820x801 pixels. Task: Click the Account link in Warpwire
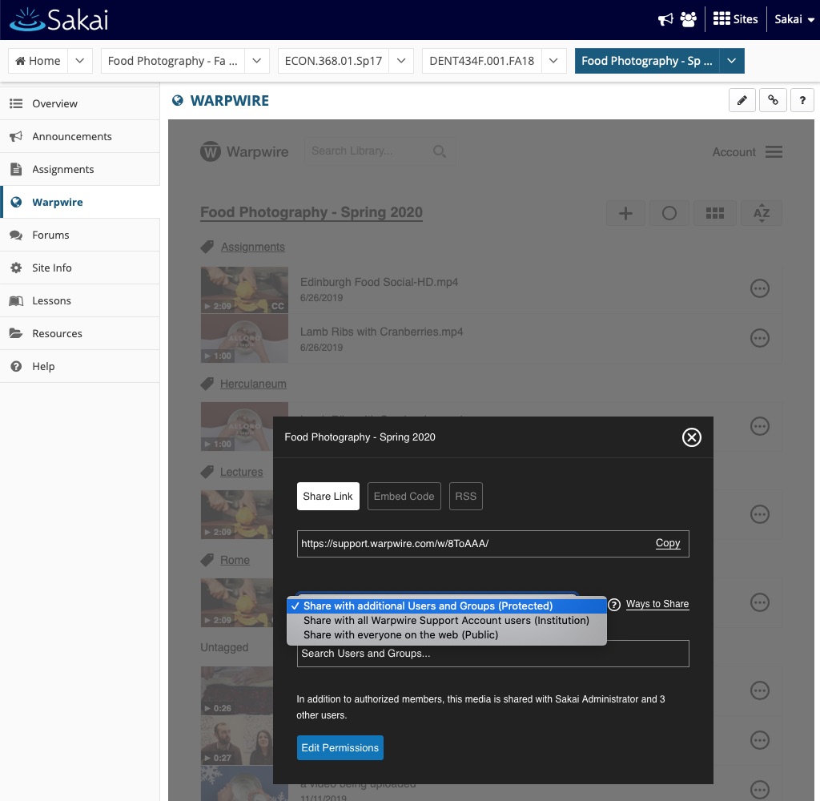[x=734, y=152]
